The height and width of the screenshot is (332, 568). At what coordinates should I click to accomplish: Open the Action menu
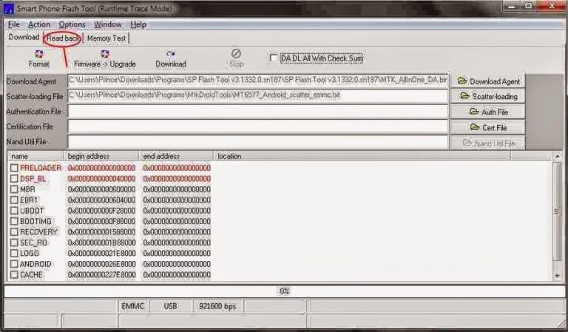click(x=38, y=24)
